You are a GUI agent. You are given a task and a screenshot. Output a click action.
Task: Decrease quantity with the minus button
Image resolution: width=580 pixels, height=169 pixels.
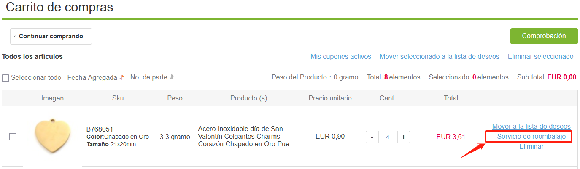(x=372, y=137)
